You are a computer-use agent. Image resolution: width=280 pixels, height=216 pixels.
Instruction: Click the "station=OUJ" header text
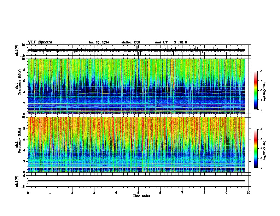(x=131, y=42)
